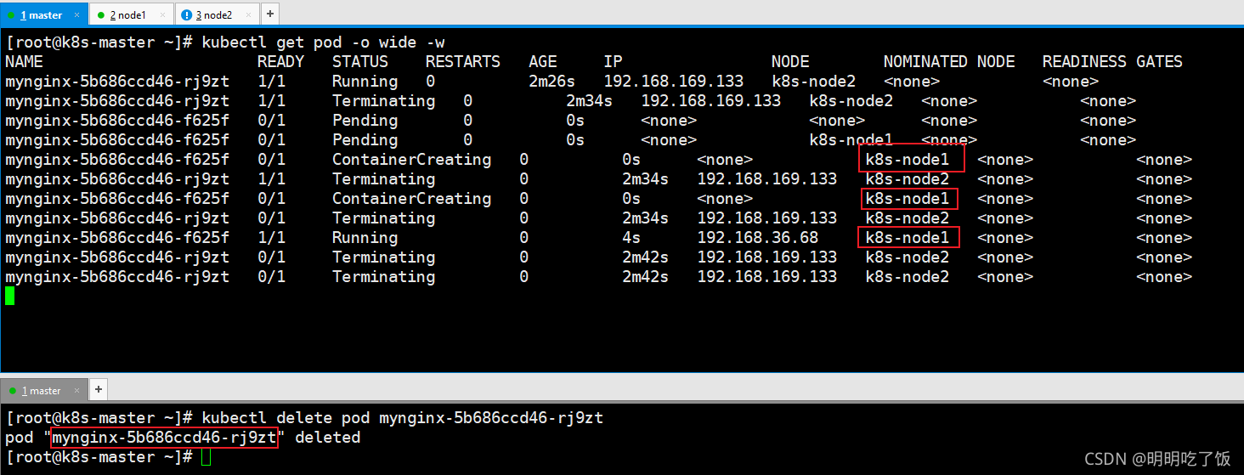Click the NAME column header
1244x475 pixels.
coord(24,62)
